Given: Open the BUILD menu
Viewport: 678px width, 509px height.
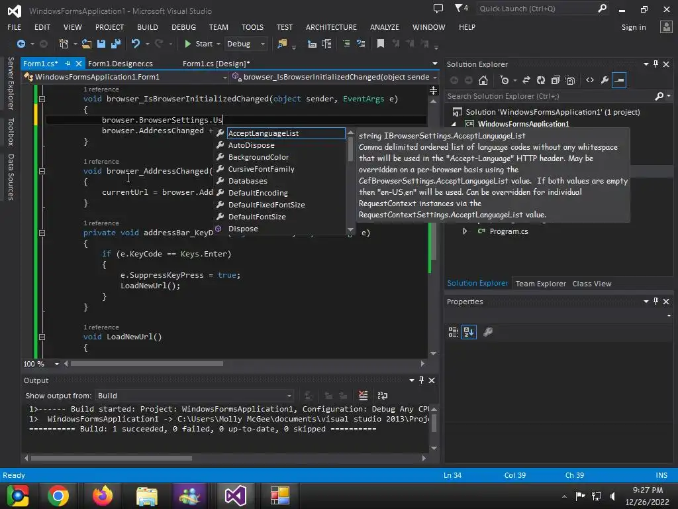Looking at the screenshot, I should (148, 27).
